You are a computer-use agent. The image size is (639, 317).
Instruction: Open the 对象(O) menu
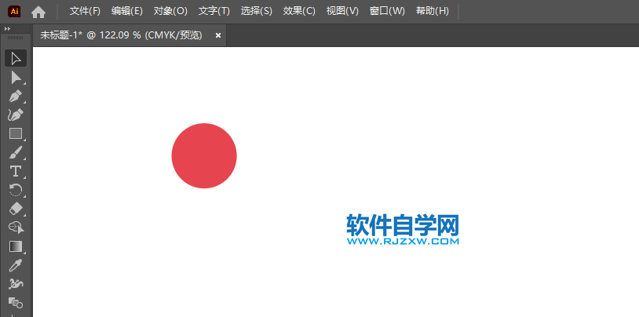click(x=170, y=12)
